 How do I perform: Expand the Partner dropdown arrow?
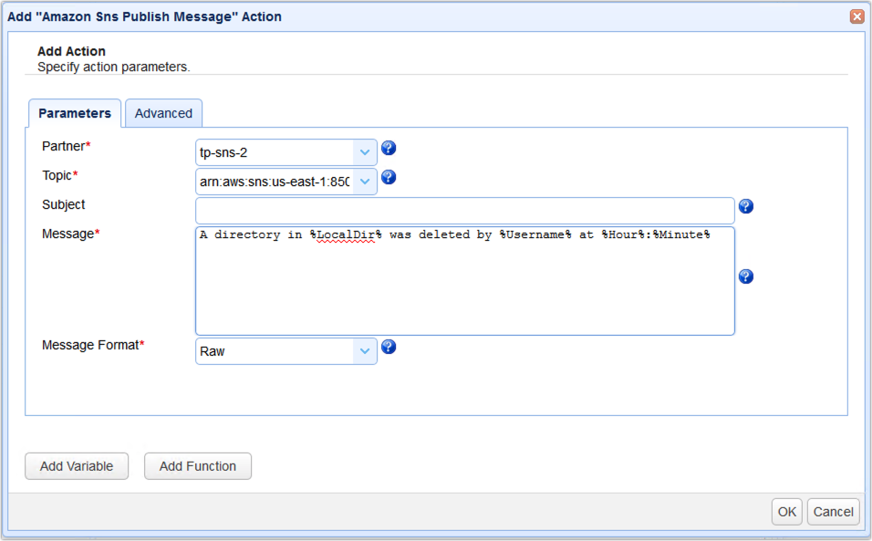click(365, 152)
